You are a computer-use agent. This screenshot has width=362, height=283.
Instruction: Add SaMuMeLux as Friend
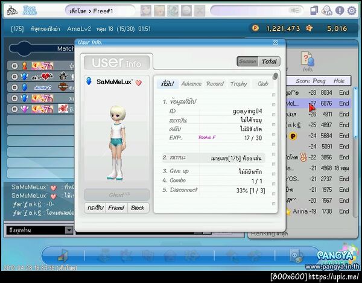[x=116, y=208]
